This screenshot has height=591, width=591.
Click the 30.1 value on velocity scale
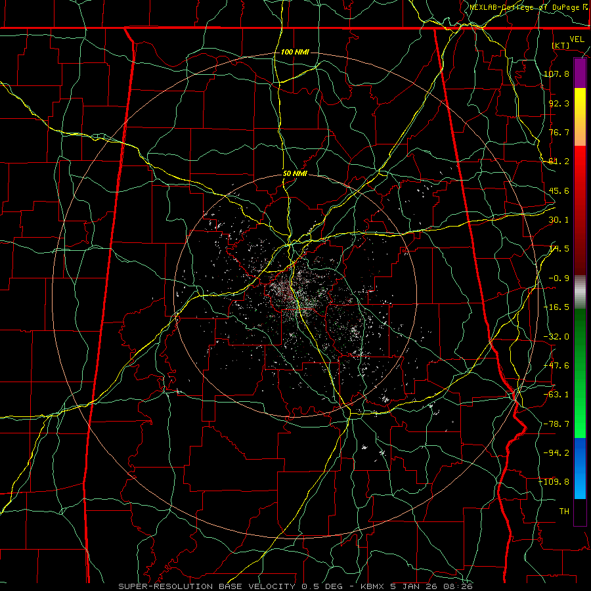[x=559, y=220]
